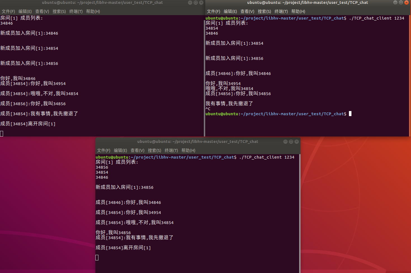The width and height of the screenshot is (411, 273).
Task: Click "哦哦,不对,我叫34854" line in top-right terminal
Action: pos(230,88)
